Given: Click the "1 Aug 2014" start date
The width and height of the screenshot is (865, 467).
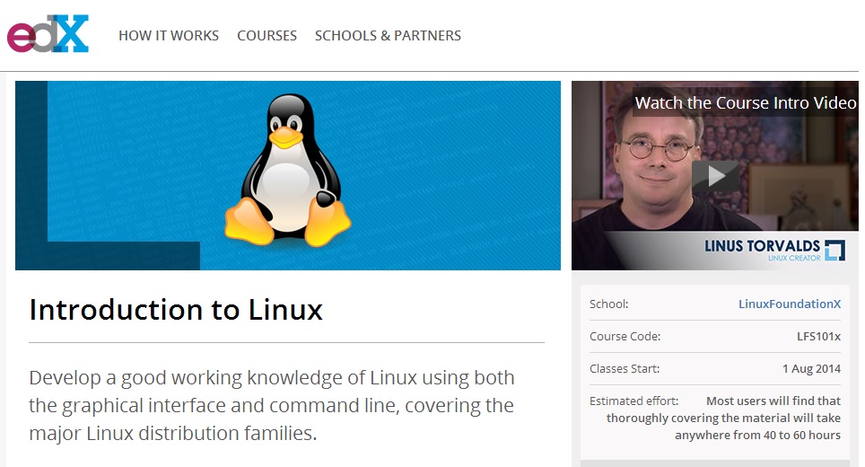Looking at the screenshot, I should click(x=811, y=369).
